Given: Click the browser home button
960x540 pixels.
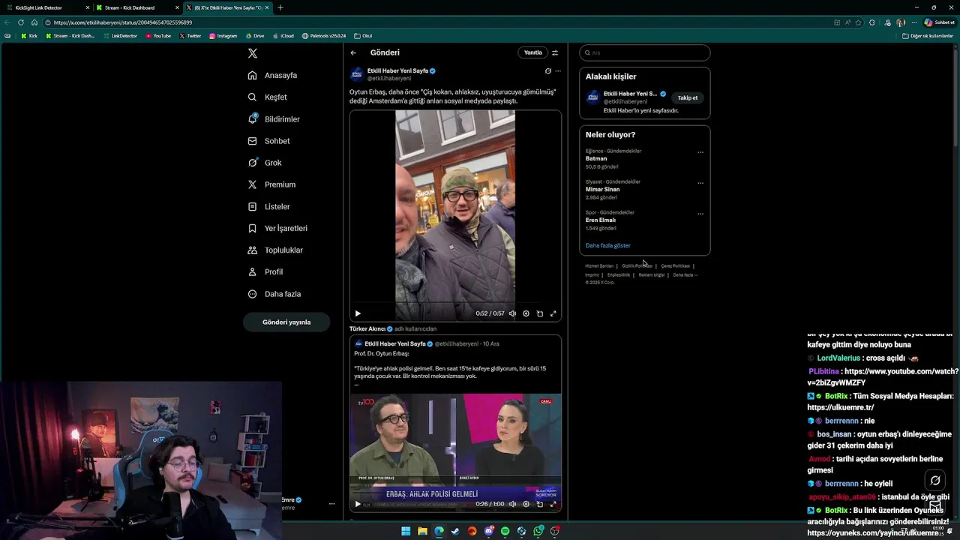Looking at the screenshot, I should (34, 22).
